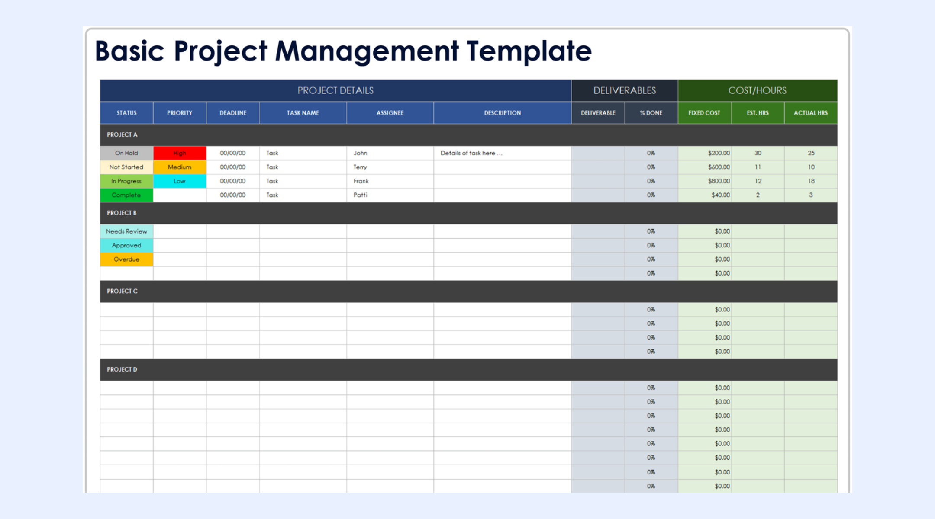Screen dimensions: 935x519
Task: Click the COST/HOURS group header
Action: pos(758,90)
